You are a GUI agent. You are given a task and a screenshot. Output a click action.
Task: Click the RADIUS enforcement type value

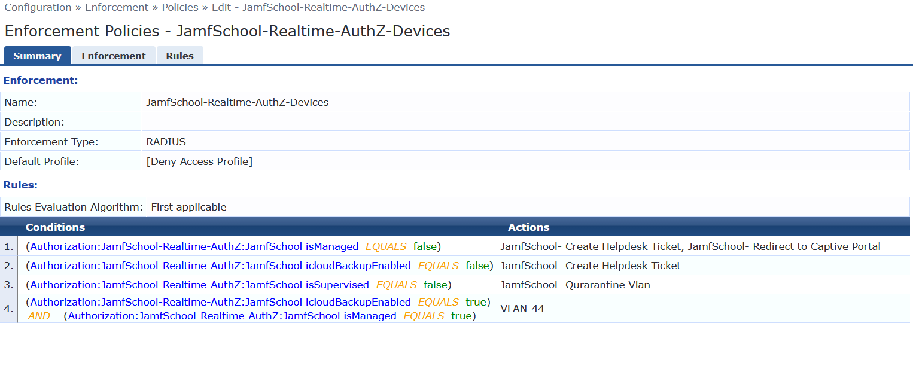166,142
